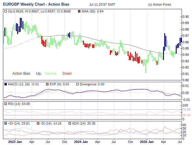Screen dimensions: 192x145
Task: Click the 2024 Jan date axis label
Action: 81,142
